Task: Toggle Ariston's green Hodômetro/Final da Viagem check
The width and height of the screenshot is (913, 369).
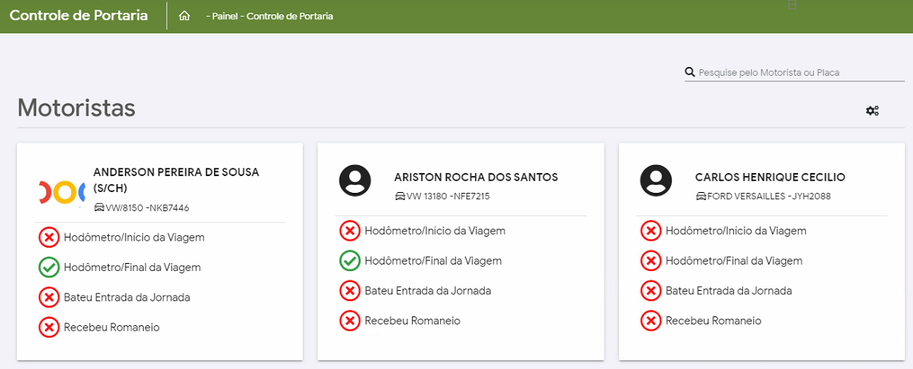Action: 350,261
